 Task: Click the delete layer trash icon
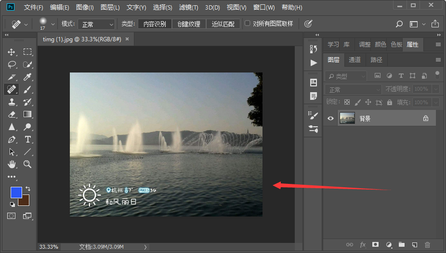[427, 245]
